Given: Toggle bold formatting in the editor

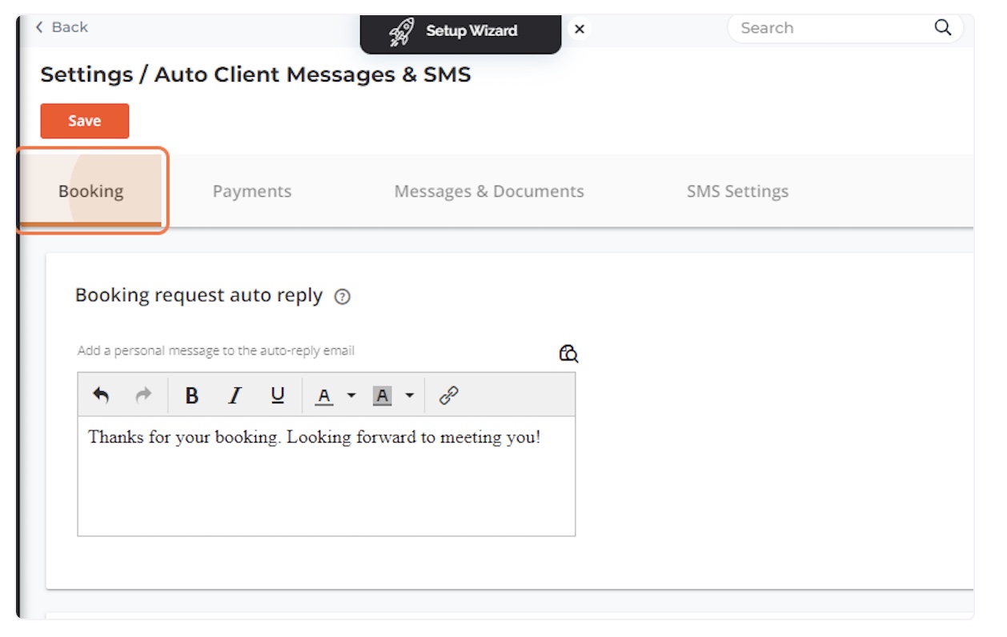Looking at the screenshot, I should 191,395.
